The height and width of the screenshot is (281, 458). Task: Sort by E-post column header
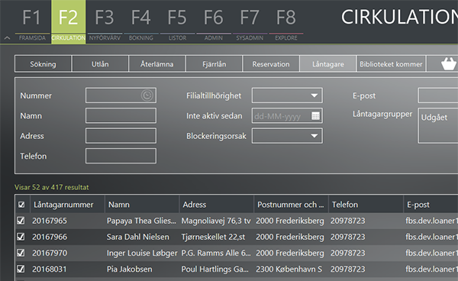pyautogui.click(x=431, y=205)
